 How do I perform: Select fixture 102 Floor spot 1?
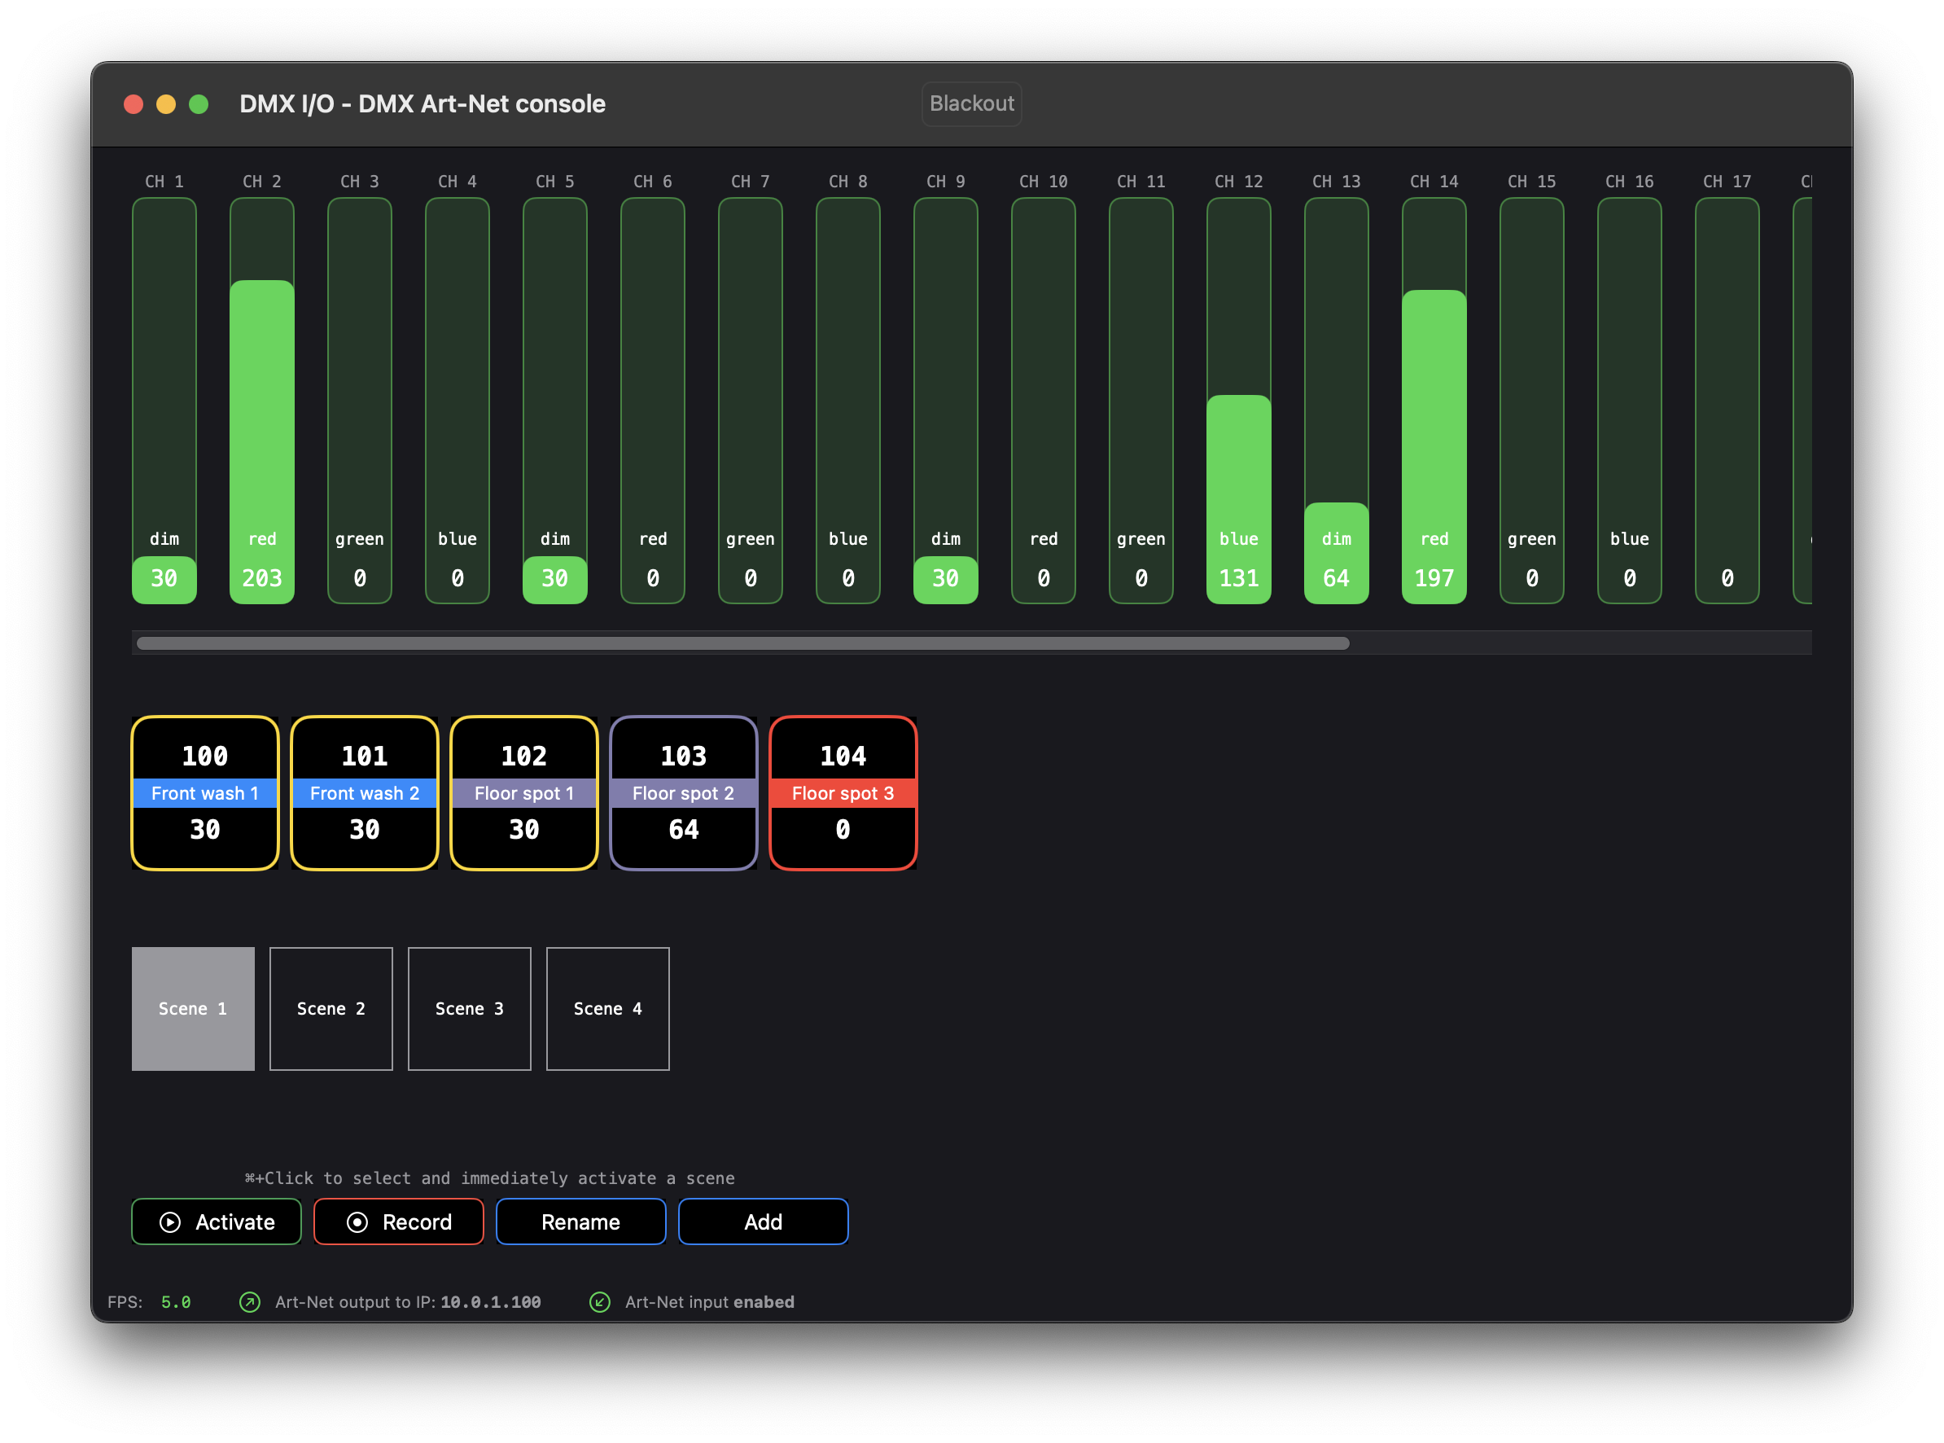(524, 792)
